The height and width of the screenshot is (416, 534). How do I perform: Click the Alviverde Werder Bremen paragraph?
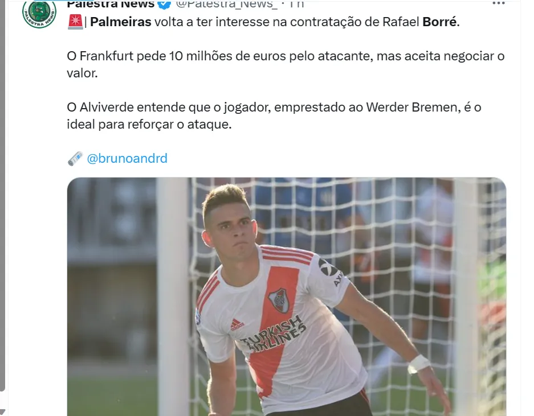274,116
